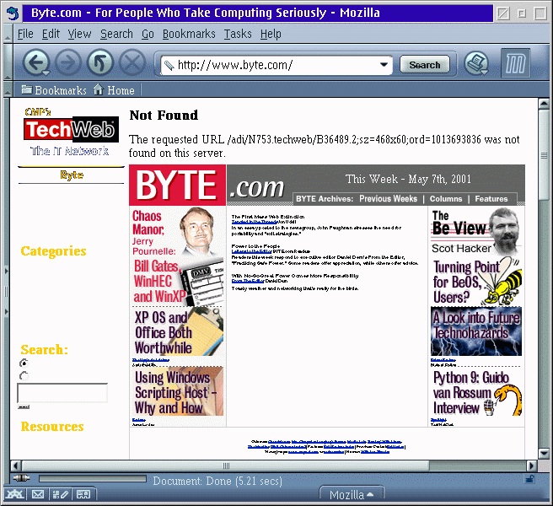Open the XP OS and Office Both Worthwhile article
Image resolution: width=553 pixels, height=506 pixels.
point(178,332)
